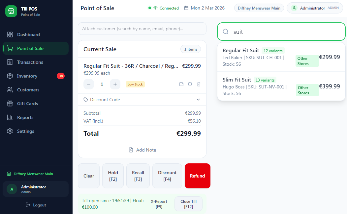Open the Diffney Menswear Main store selector
The width and height of the screenshot is (347, 214).
click(259, 8)
